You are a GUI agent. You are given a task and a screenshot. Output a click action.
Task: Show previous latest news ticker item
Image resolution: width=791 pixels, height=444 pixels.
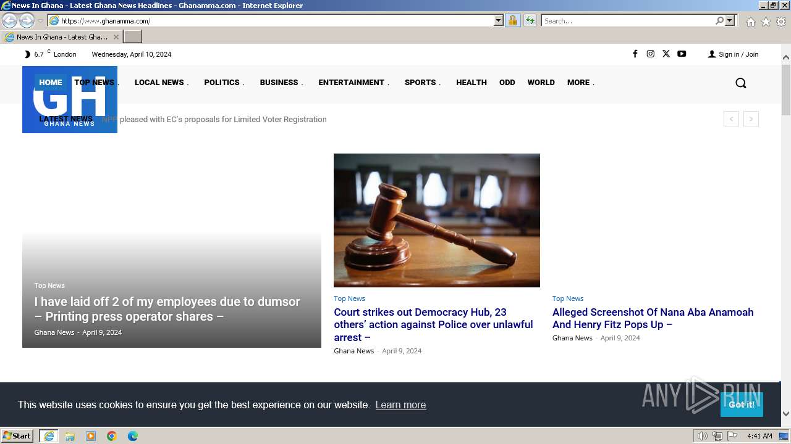point(731,119)
